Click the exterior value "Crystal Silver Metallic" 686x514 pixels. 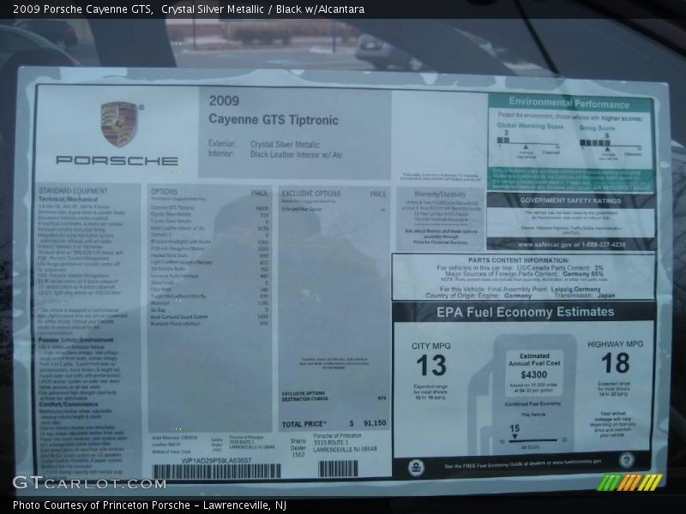point(285,145)
